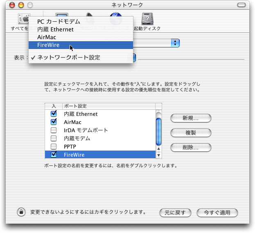Select ネットワークポート設定 menu entry

pos(68,58)
